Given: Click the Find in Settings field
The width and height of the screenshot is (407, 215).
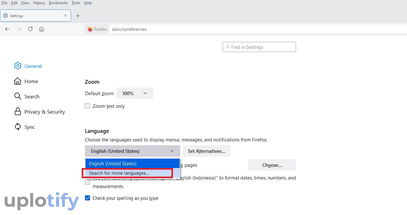Looking at the screenshot, I should (x=259, y=47).
